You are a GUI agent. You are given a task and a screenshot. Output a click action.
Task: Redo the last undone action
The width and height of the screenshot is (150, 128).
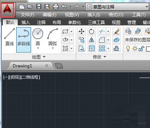(x=77, y=7)
